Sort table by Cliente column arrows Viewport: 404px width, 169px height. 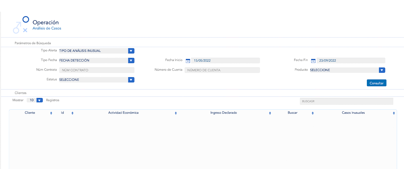51,113
